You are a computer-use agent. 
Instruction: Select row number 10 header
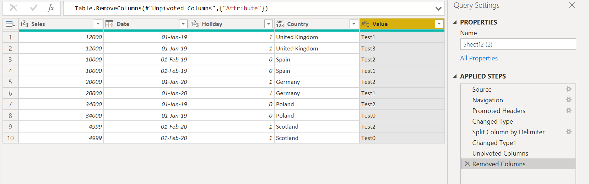tap(10, 138)
